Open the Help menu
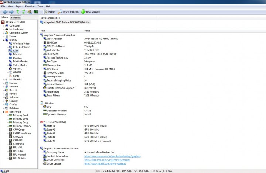The height and width of the screenshot is (173, 266). tap(48, 6)
